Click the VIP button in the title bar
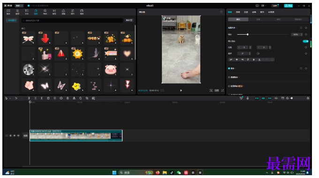 [x=275, y=6]
